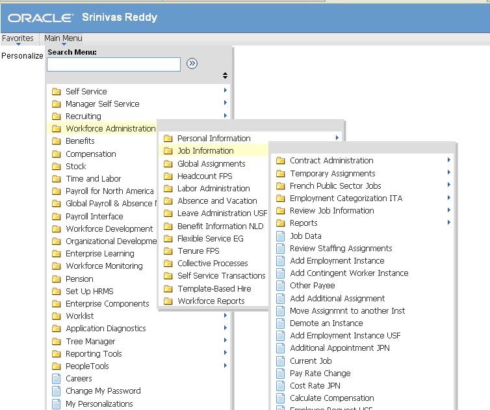This screenshot has width=490, height=410.
Task: Click the Current Job page icon
Action: point(281,361)
